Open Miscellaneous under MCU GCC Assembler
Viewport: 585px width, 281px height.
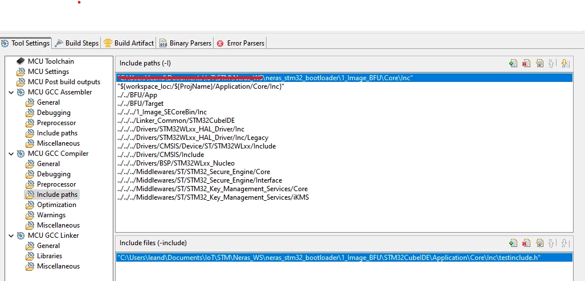[x=52, y=143]
